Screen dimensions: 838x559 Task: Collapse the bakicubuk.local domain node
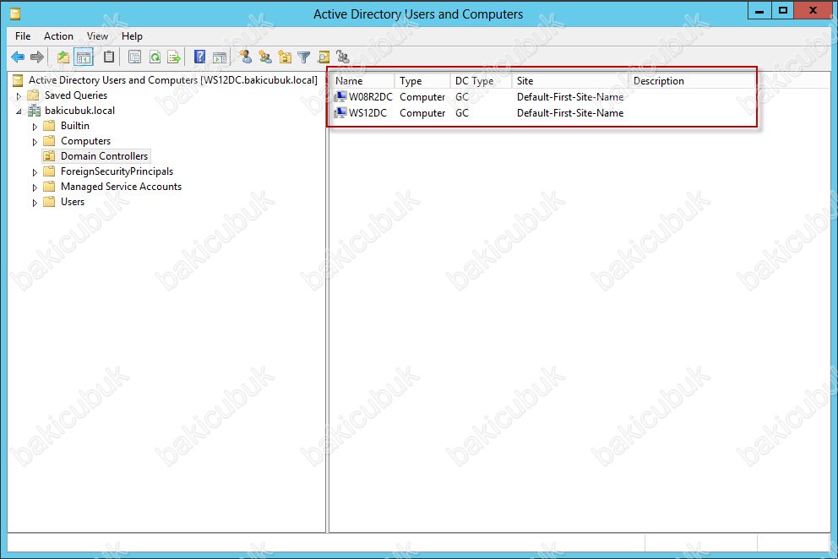click(x=19, y=111)
